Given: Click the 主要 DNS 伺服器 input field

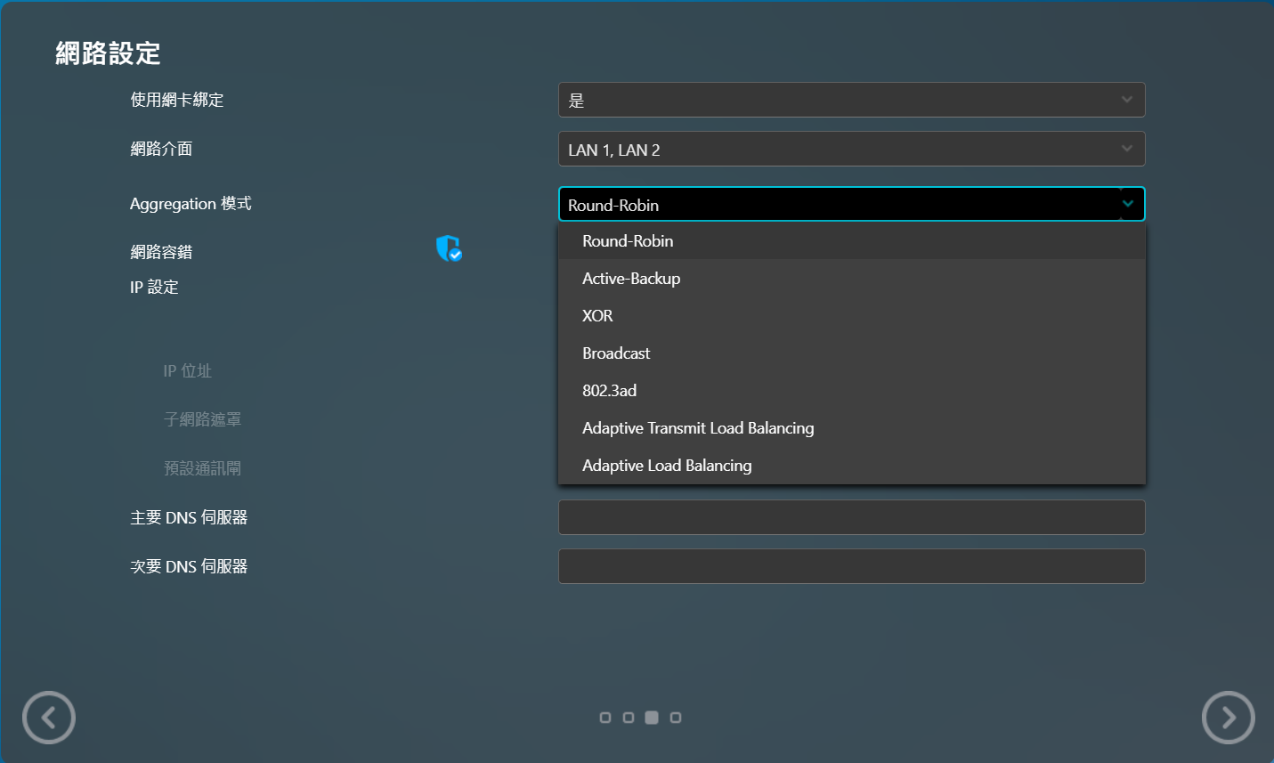Looking at the screenshot, I should (x=851, y=517).
